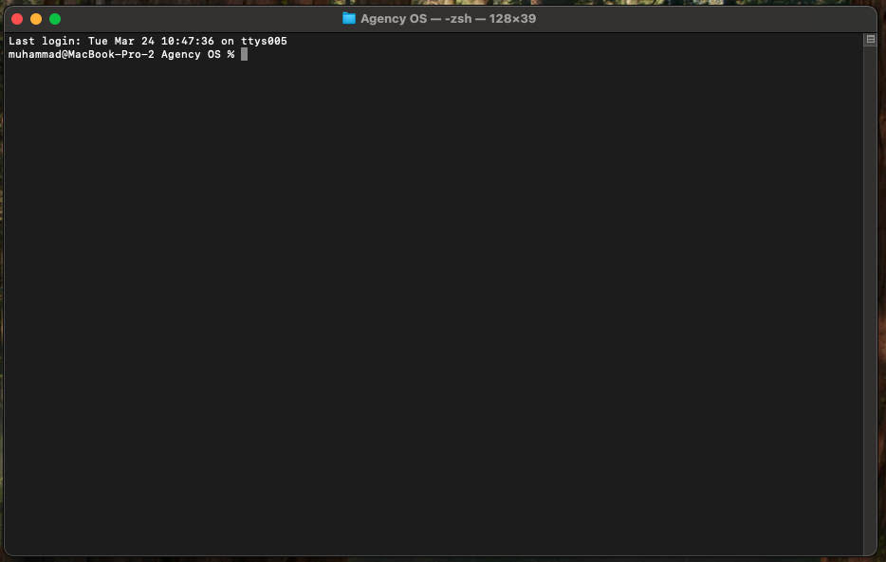Click the yellow minimize traffic light

(x=36, y=18)
